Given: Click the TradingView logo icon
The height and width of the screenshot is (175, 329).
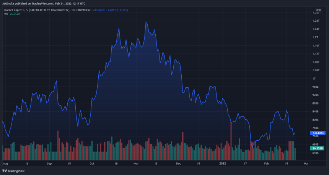Looking at the screenshot, I should pyautogui.click(x=5, y=171).
